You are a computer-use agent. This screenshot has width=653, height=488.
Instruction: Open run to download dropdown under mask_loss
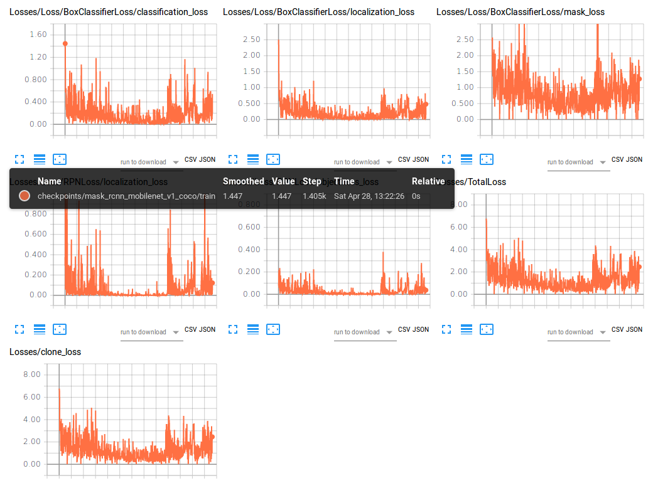(x=578, y=162)
